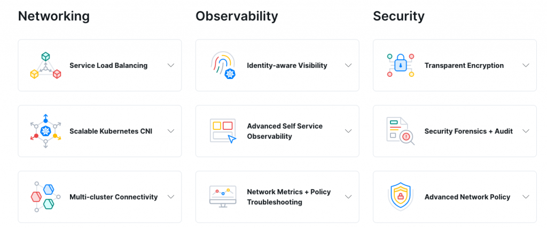The image size is (547, 228).
Task: Click the Service Load Balancing cubes icon
Action: (45, 65)
